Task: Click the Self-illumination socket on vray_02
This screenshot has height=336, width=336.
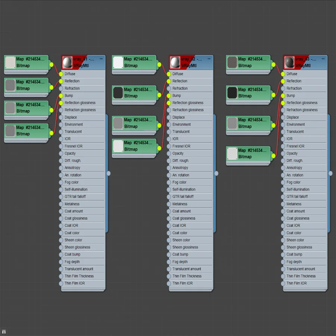Action: click(x=169, y=190)
